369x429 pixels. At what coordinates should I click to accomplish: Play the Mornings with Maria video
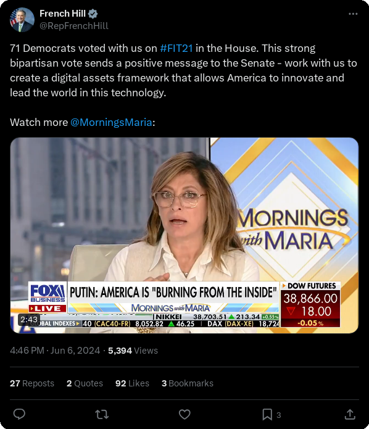pyautogui.click(x=184, y=236)
